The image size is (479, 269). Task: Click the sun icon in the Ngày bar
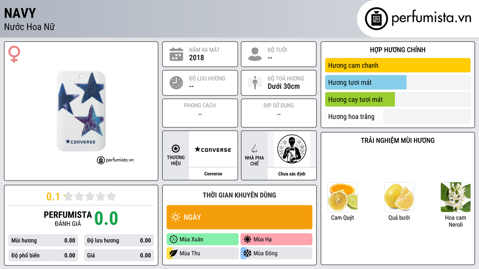[x=175, y=217]
